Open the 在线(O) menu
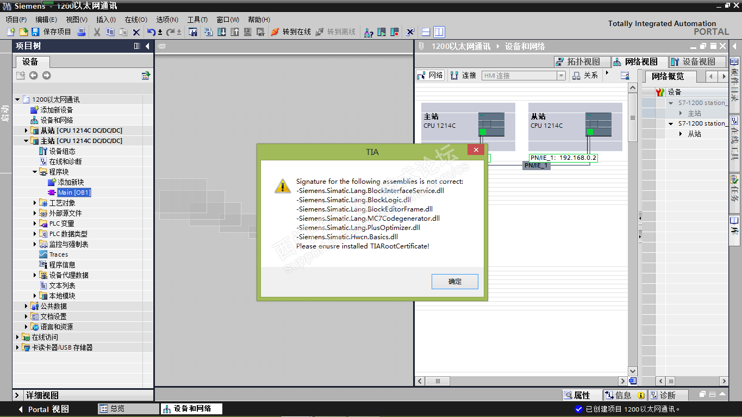 coord(136,20)
